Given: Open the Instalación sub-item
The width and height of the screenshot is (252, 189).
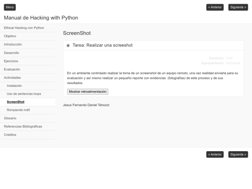Looking at the screenshot, I should click(x=28, y=86).
